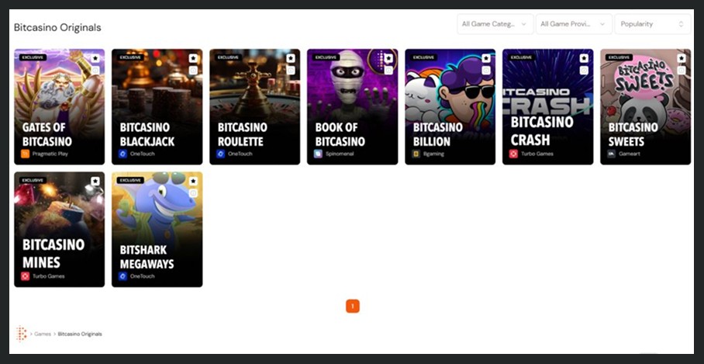Click Pragmatic Play provider icon

(x=25, y=154)
